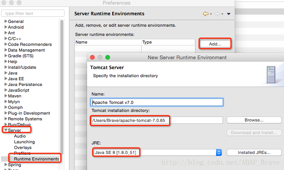Image resolution: width=284 pixels, height=170 pixels.
Task: Expand the Spring tree node
Action: click(x=6, y=165)
